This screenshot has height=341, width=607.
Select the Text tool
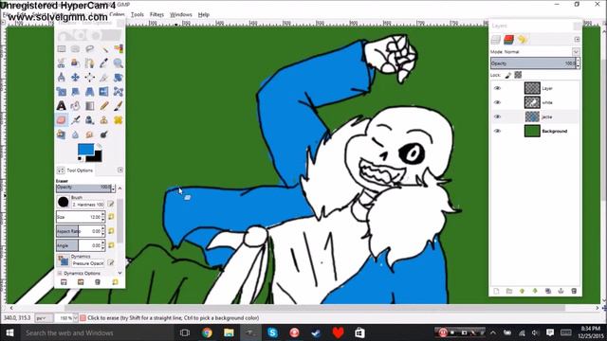[x=61, y=105]
